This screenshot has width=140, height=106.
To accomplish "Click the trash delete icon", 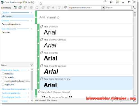I will click(31, 8).
